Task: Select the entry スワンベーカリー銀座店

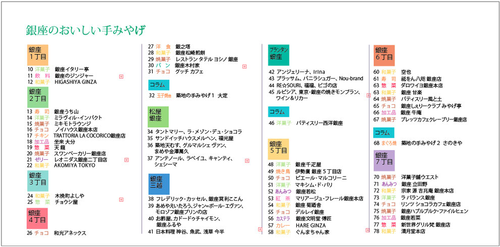Action: [80, 153]
